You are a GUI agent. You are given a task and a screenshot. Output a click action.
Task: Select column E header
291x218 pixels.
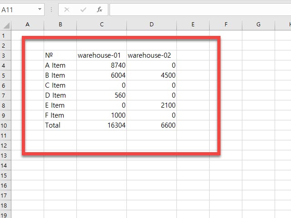[193, 25]
